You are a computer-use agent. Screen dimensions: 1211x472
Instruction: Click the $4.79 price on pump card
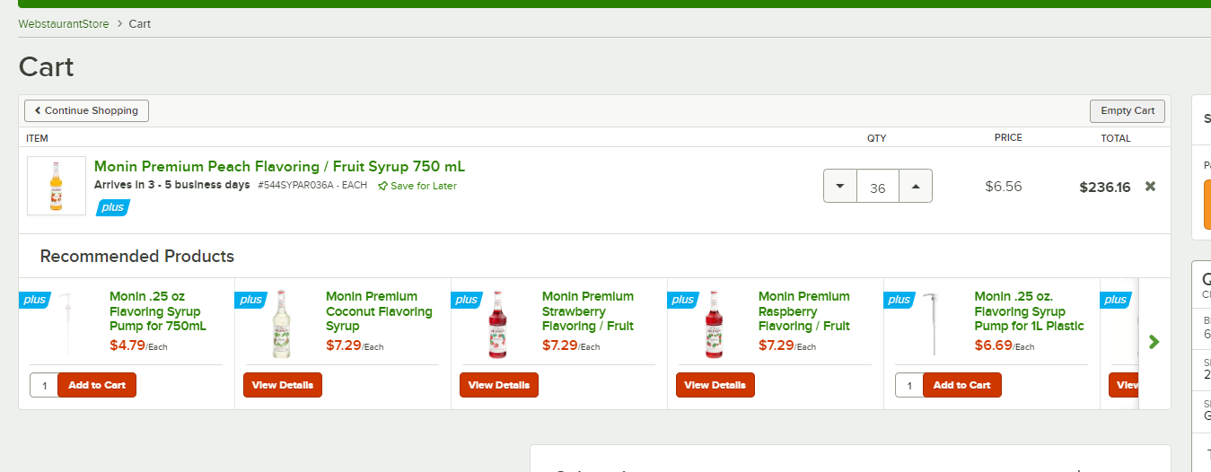(x=127, y=345)
